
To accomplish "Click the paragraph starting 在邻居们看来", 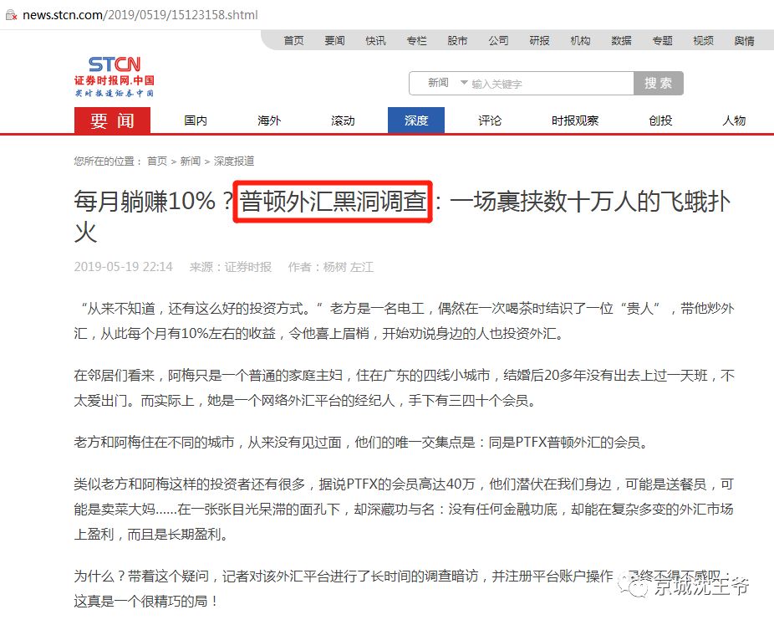I will pos(405,387).
